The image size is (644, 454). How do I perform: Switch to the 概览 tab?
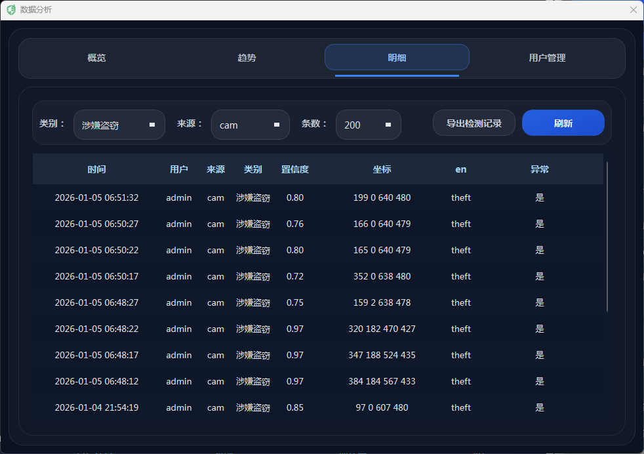(x=96, y=58)
